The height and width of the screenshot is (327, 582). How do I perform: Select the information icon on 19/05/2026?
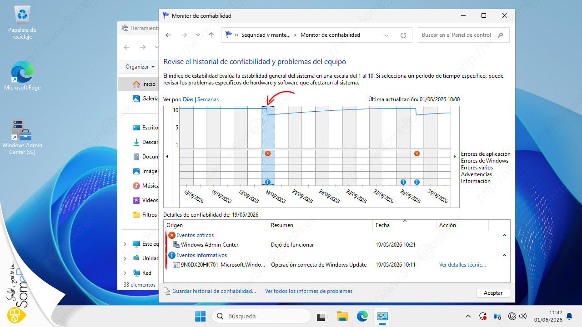(268, 182)
